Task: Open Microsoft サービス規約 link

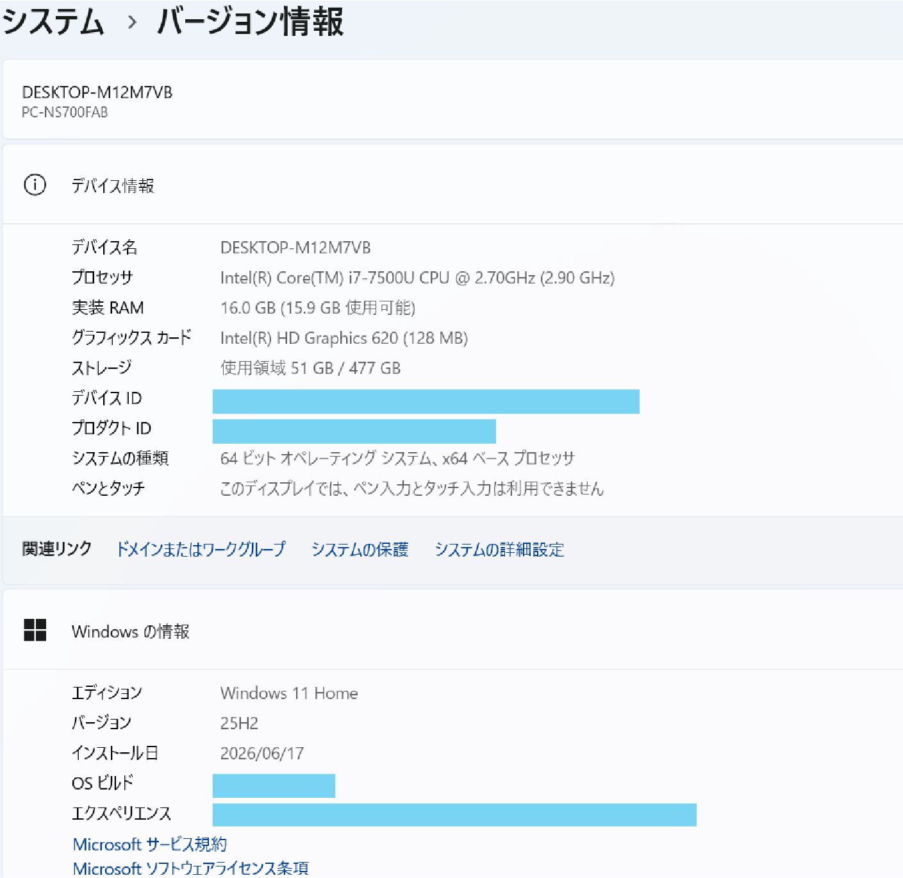Action: pos(150,844)
